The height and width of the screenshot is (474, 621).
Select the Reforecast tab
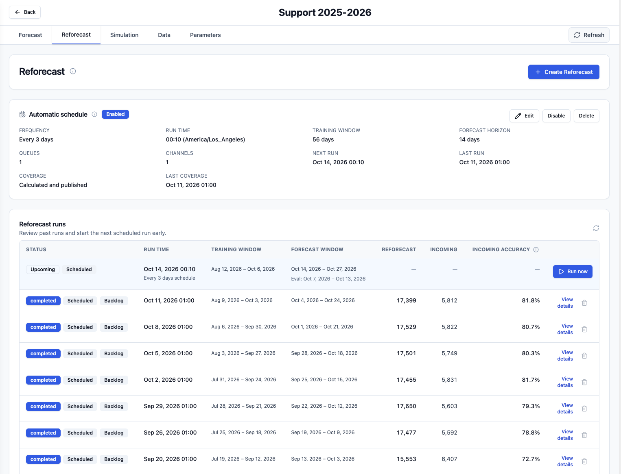point(76,35)
